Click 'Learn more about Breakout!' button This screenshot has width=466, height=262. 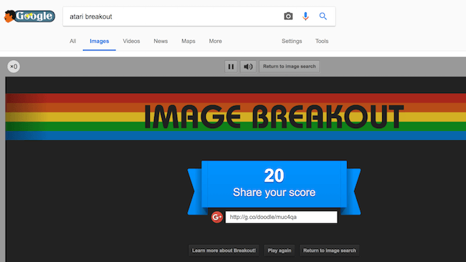point(224,251)
